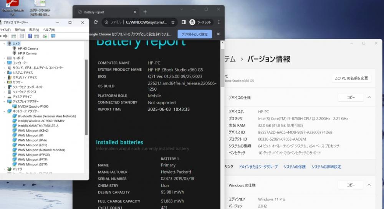Select WAN Miniport (IPv6)
The height and width of the screenshot is (209, 384).
coord(32,140)
